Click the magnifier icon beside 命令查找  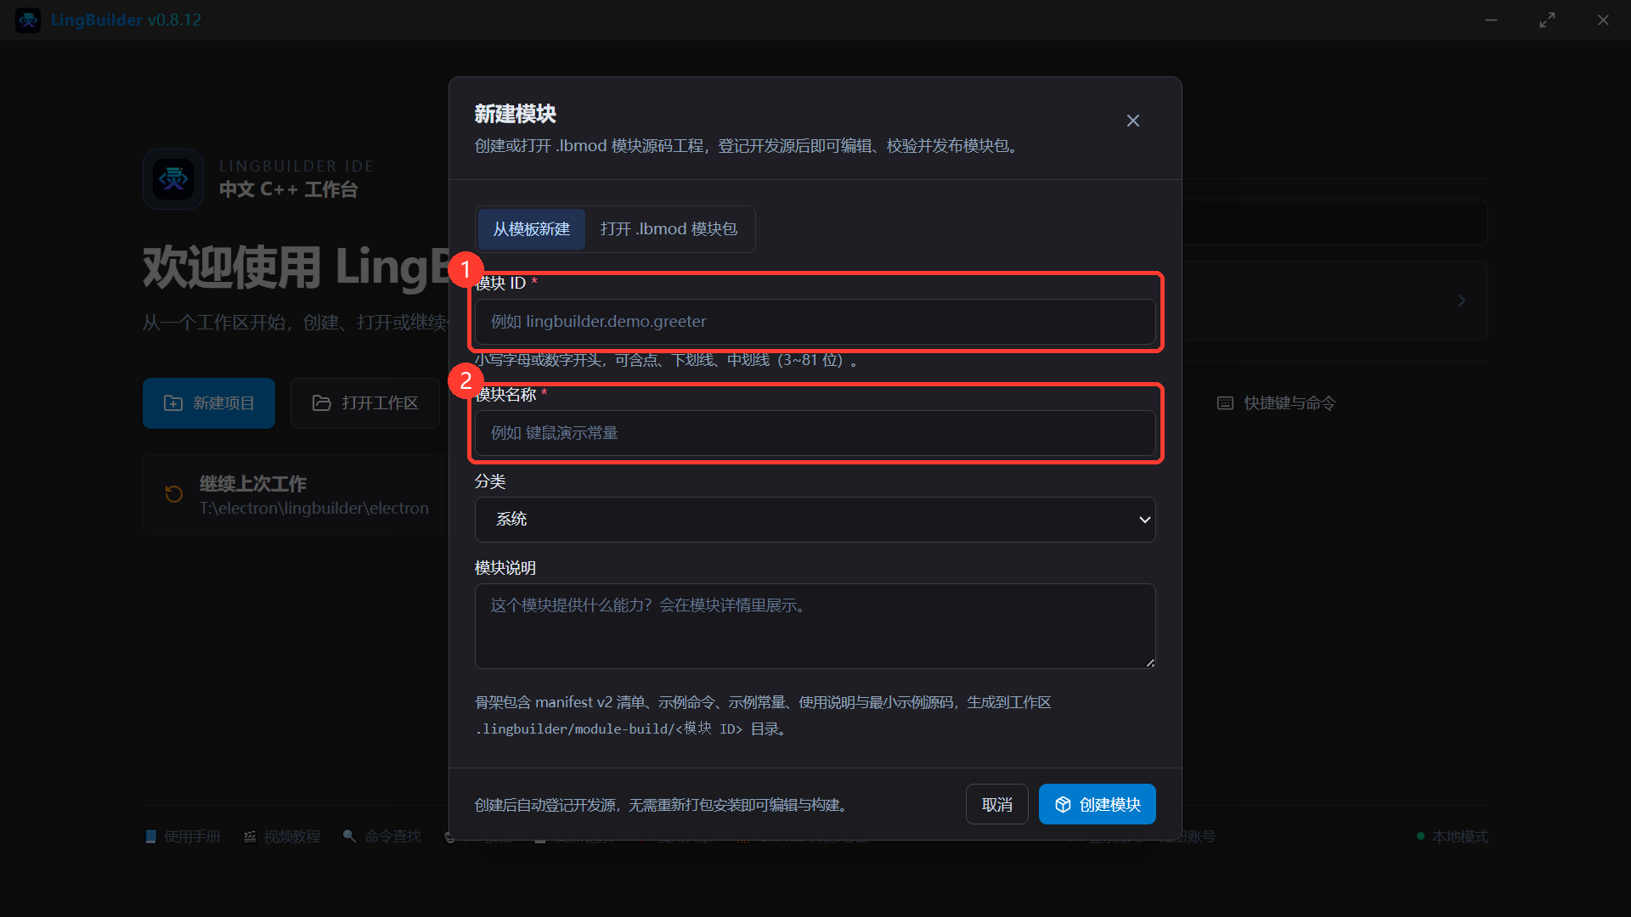point(349,836)
